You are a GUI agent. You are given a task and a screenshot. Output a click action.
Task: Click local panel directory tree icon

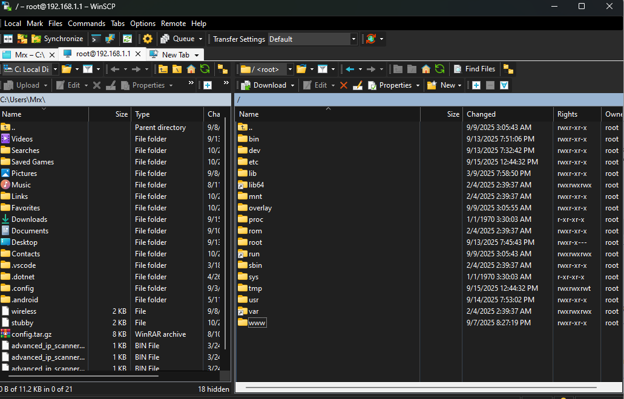pos(223,70)
